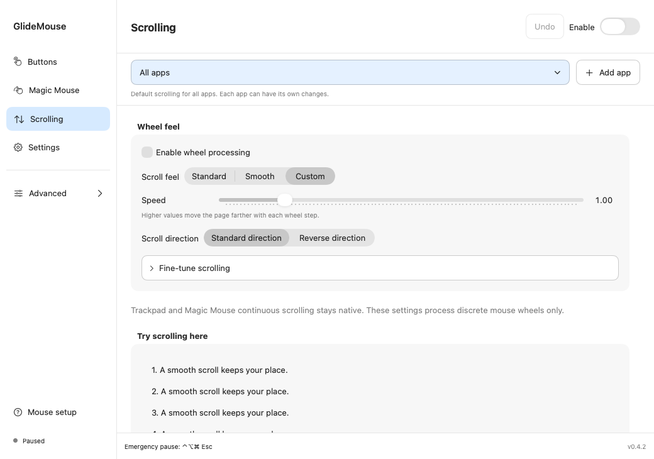This screenshot has width=654, height=459.
Task: Click the Scrolling page heading
Action: (153, 28)
